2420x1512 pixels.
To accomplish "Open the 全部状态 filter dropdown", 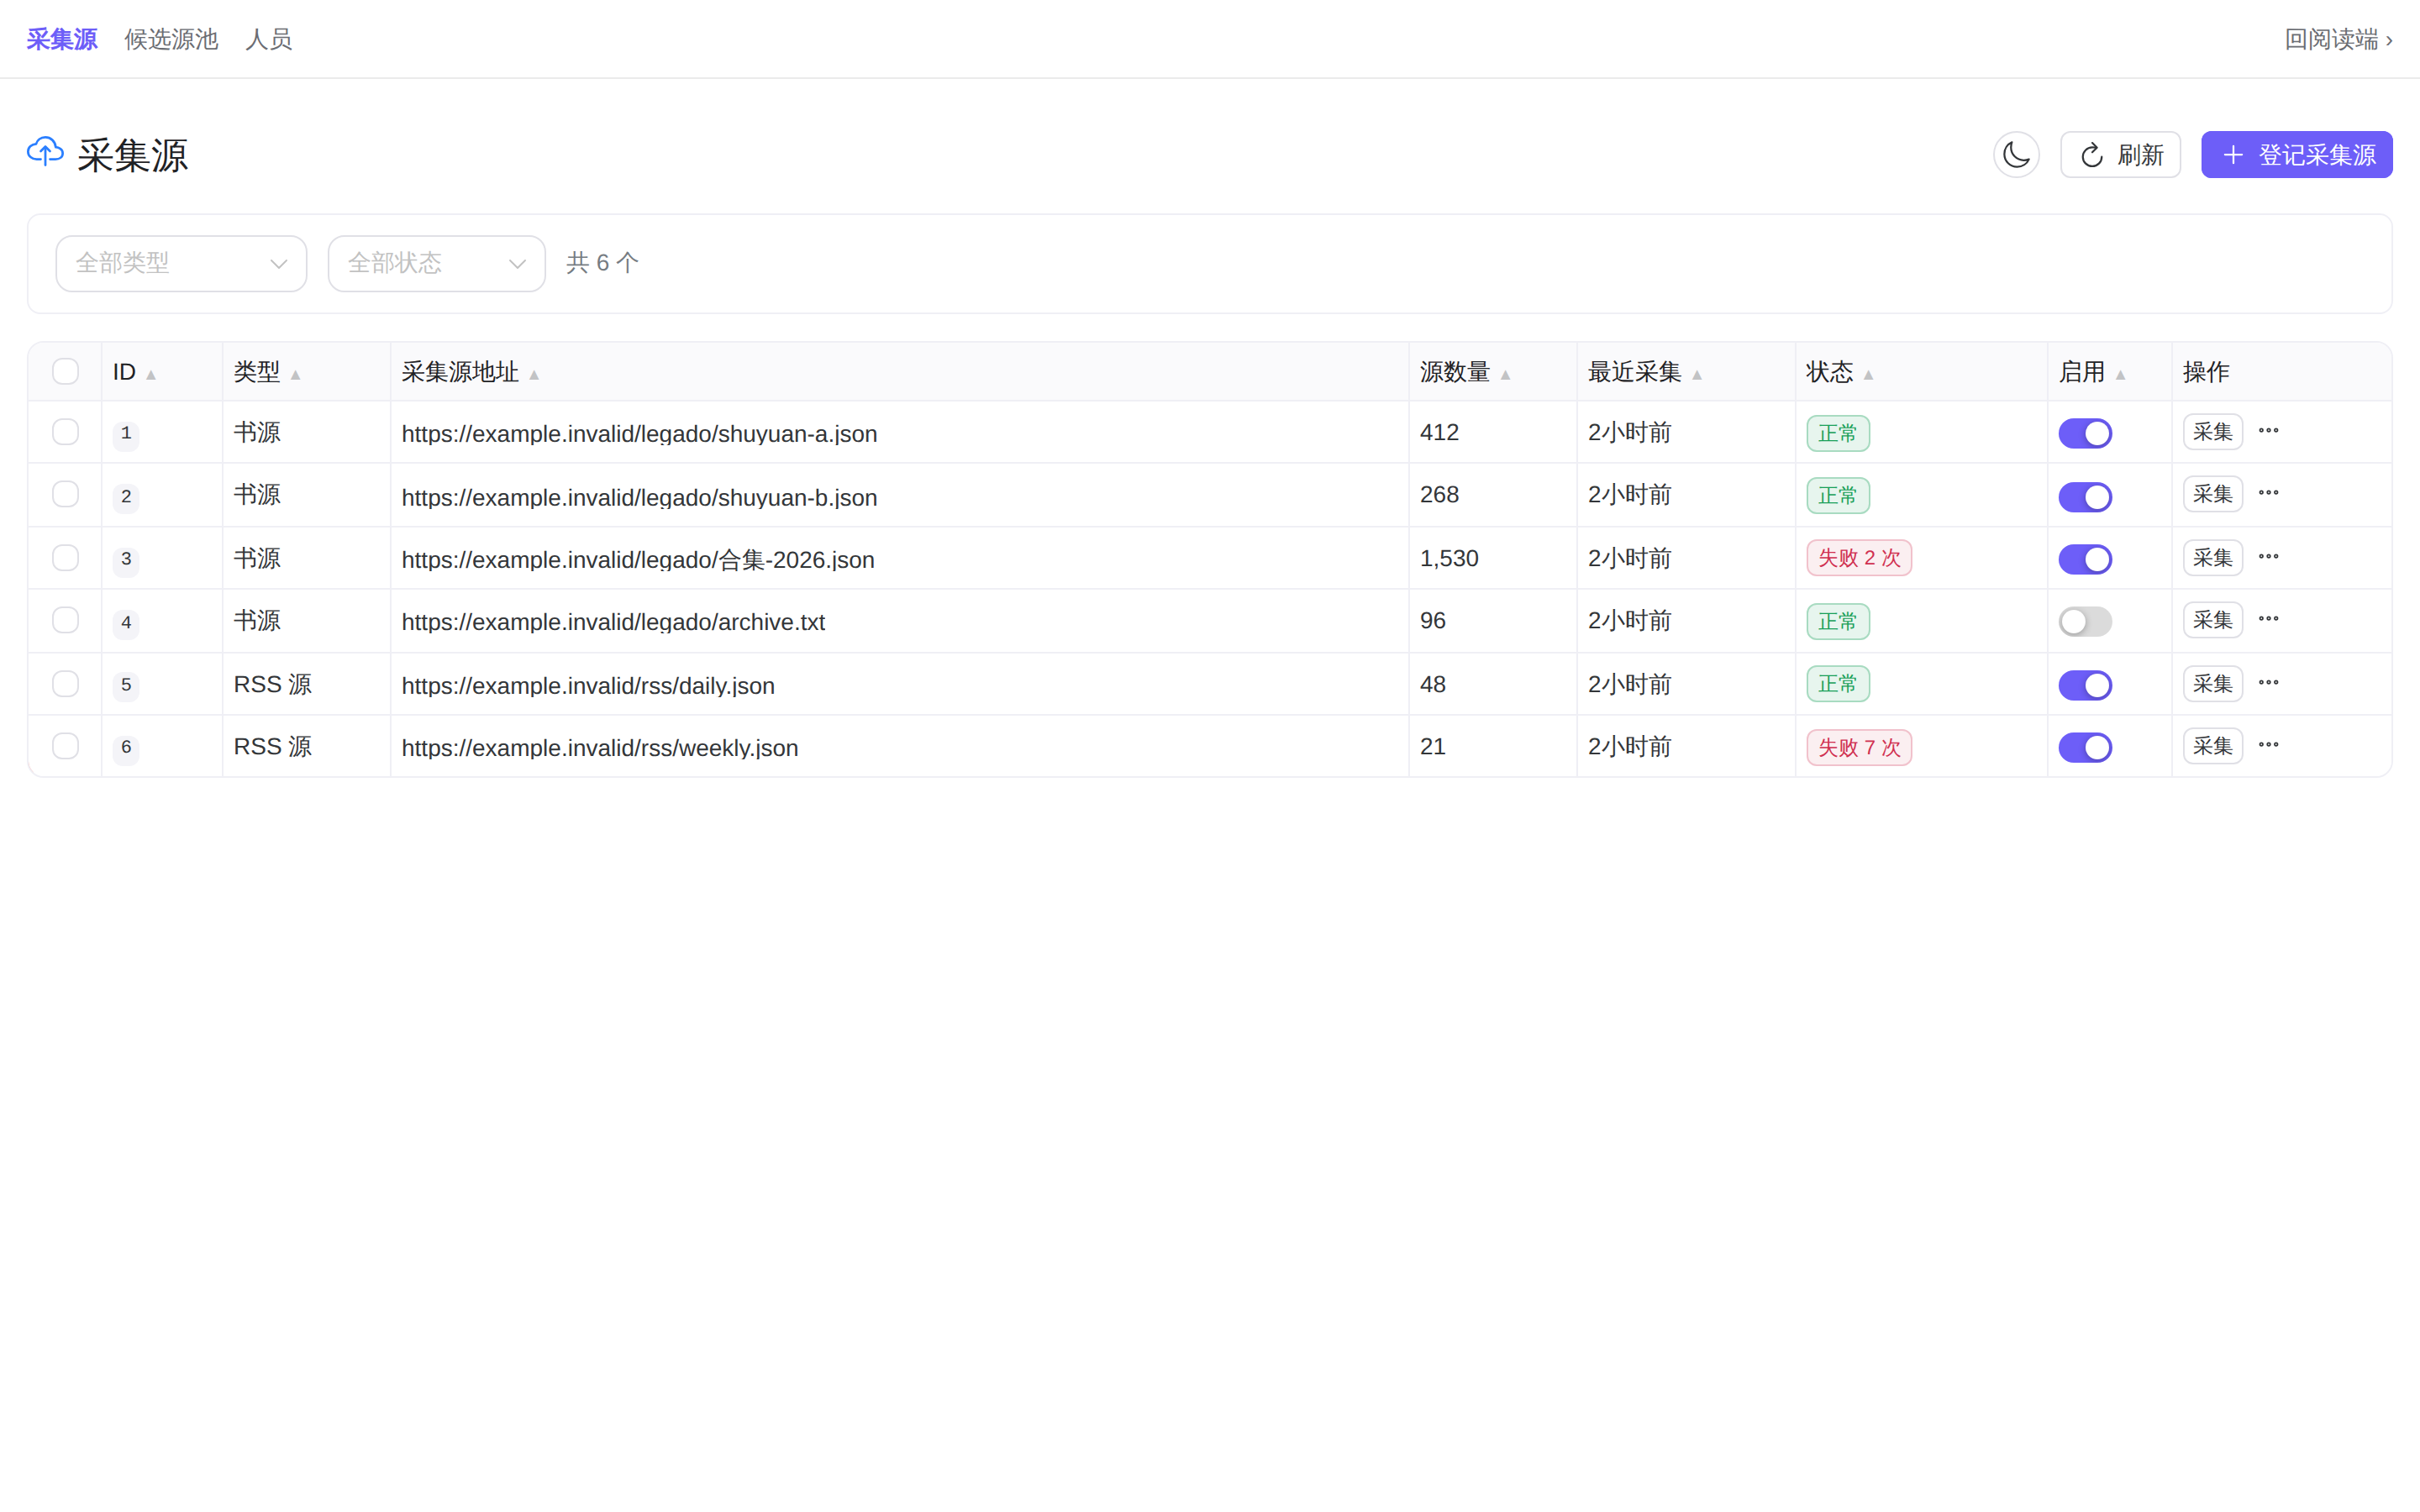I will pyautogui.click(x=436, y=263).
